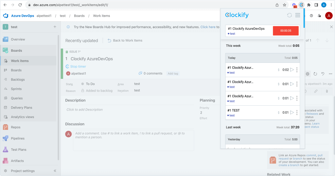335x176 pixels.
Task: Click the Links tab chain icon
Action: [316, 91]
